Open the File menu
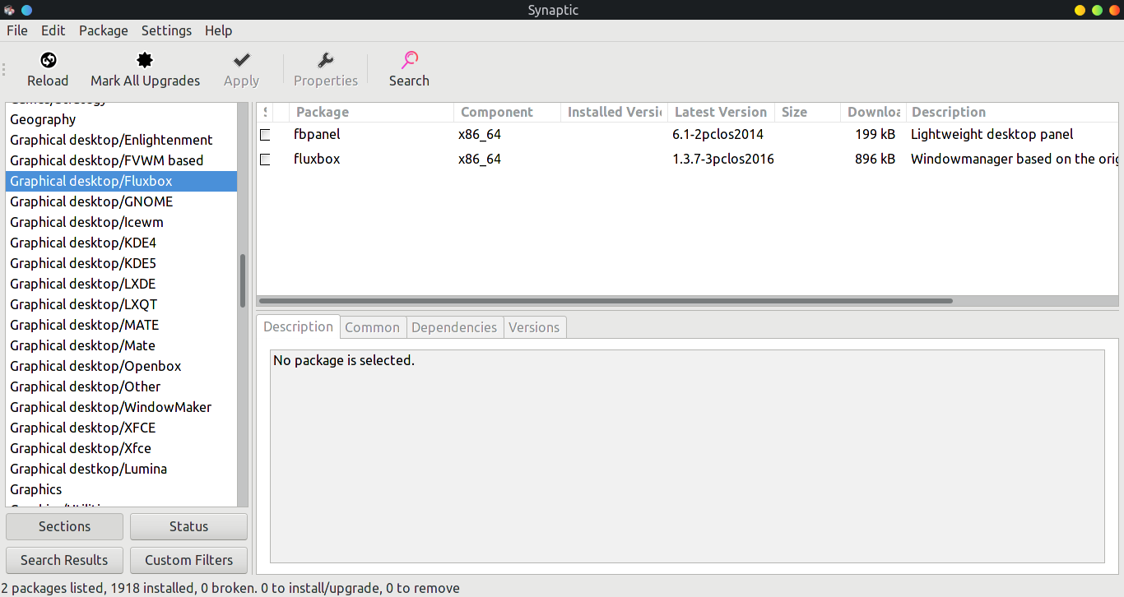This screenshot has height=597, width=1124. [x=17, y=30]
